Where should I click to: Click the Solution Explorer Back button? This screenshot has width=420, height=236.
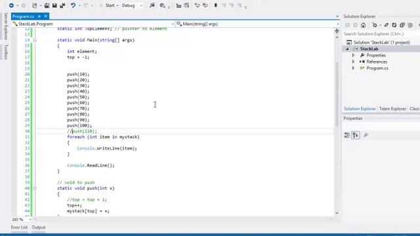[x=347, y=25]
